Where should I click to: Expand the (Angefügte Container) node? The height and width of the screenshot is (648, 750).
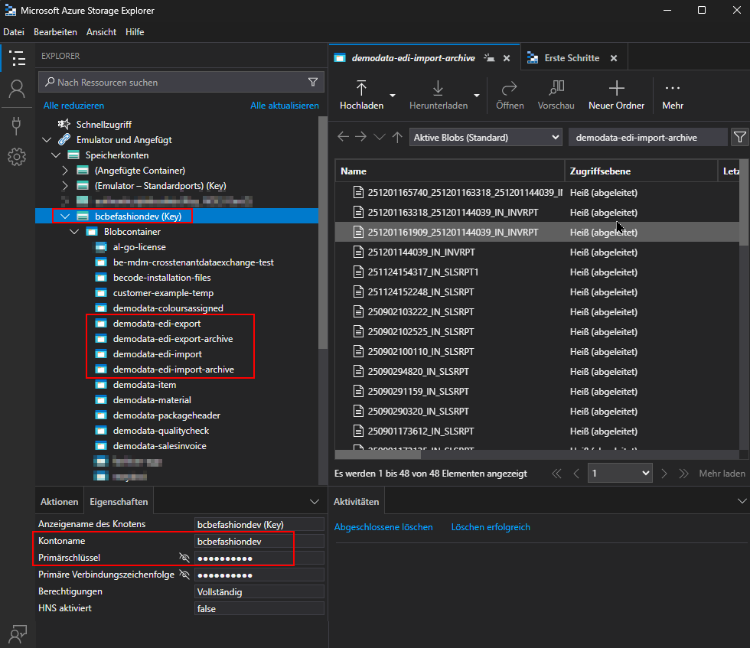65,171
